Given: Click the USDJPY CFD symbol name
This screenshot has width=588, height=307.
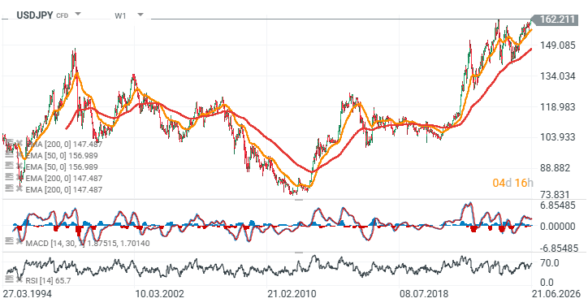Looking at the screenshot, I should pyautogui.click(x=42, y=15).
